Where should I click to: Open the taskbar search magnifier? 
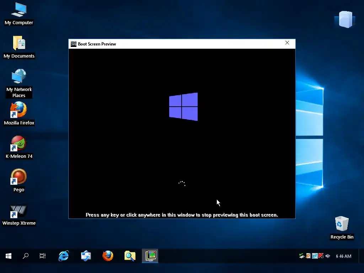(26, 256)
